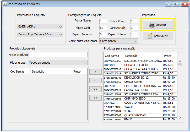Click the Fonte Preço input field
Screen dimensions: 190x132
point(134,21)
